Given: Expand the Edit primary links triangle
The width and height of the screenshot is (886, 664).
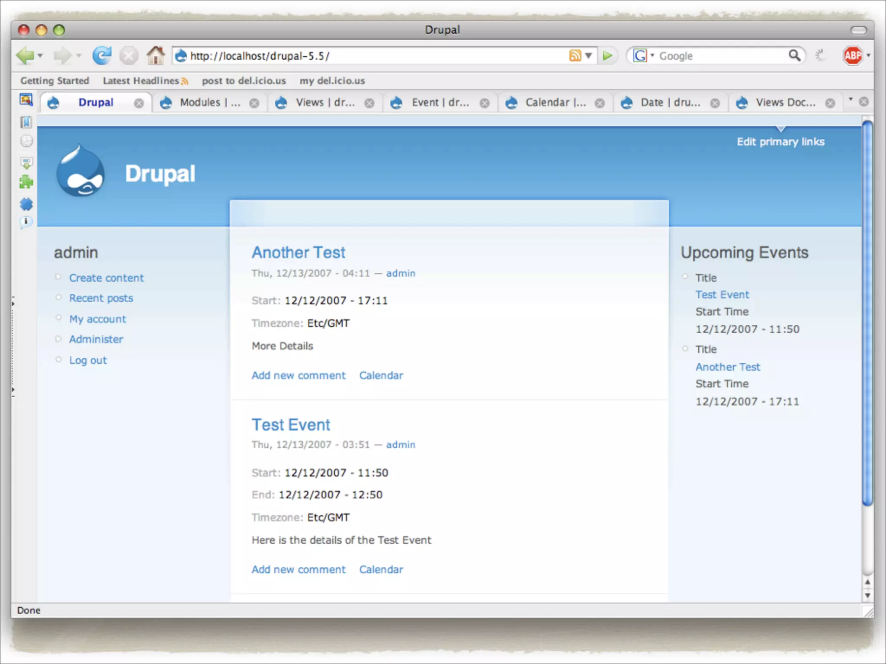Looking at the screenshot, I should pos(780,129).
